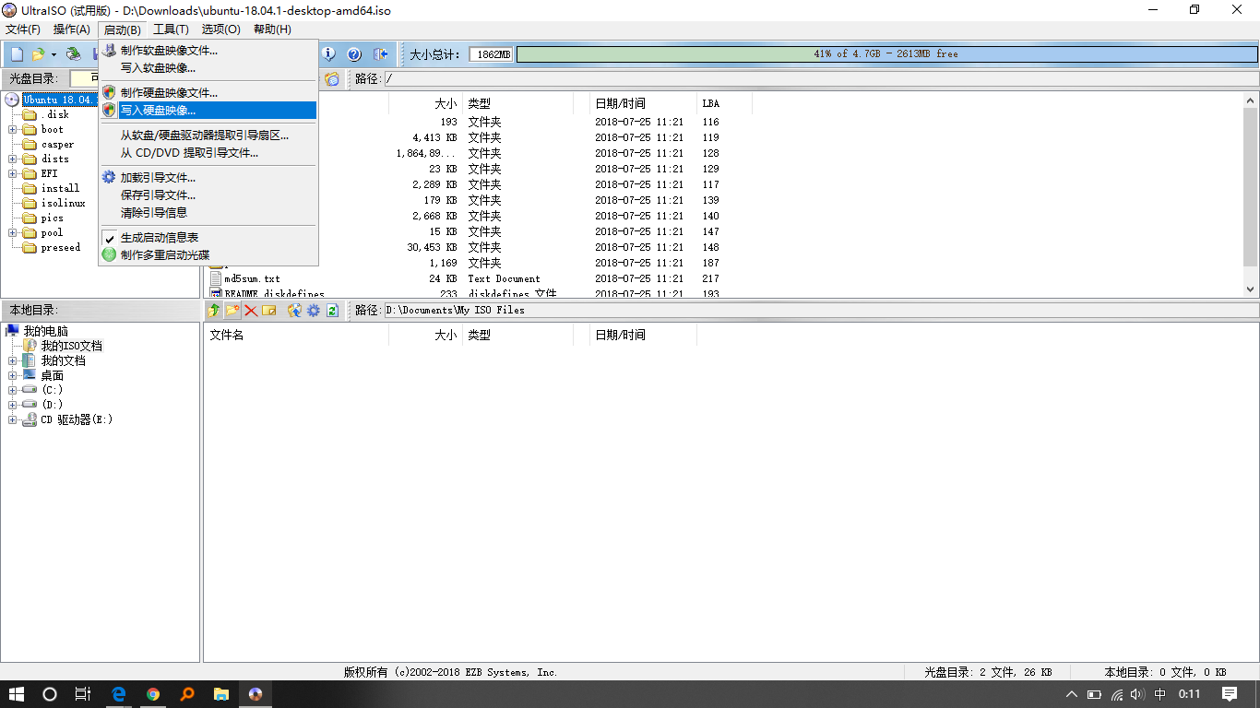Click the local 路径 field D:\Documents\My ISO Files
Viewport: 1260px width, 708px height.
pos(820,311)
